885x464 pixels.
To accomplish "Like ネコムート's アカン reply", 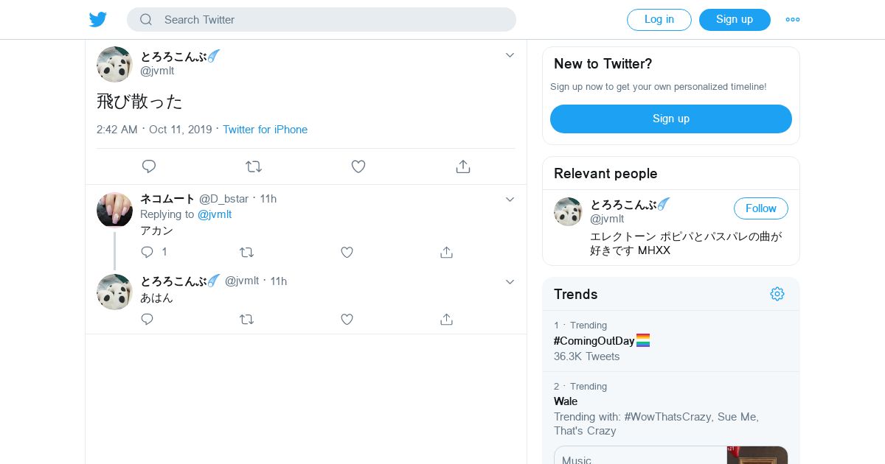I will tap(347, 252).
